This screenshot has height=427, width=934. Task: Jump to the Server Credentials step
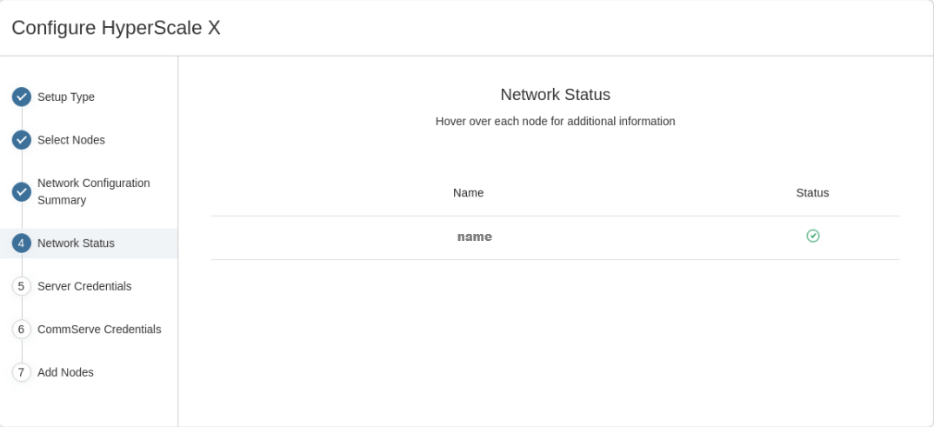coord(84,286)
